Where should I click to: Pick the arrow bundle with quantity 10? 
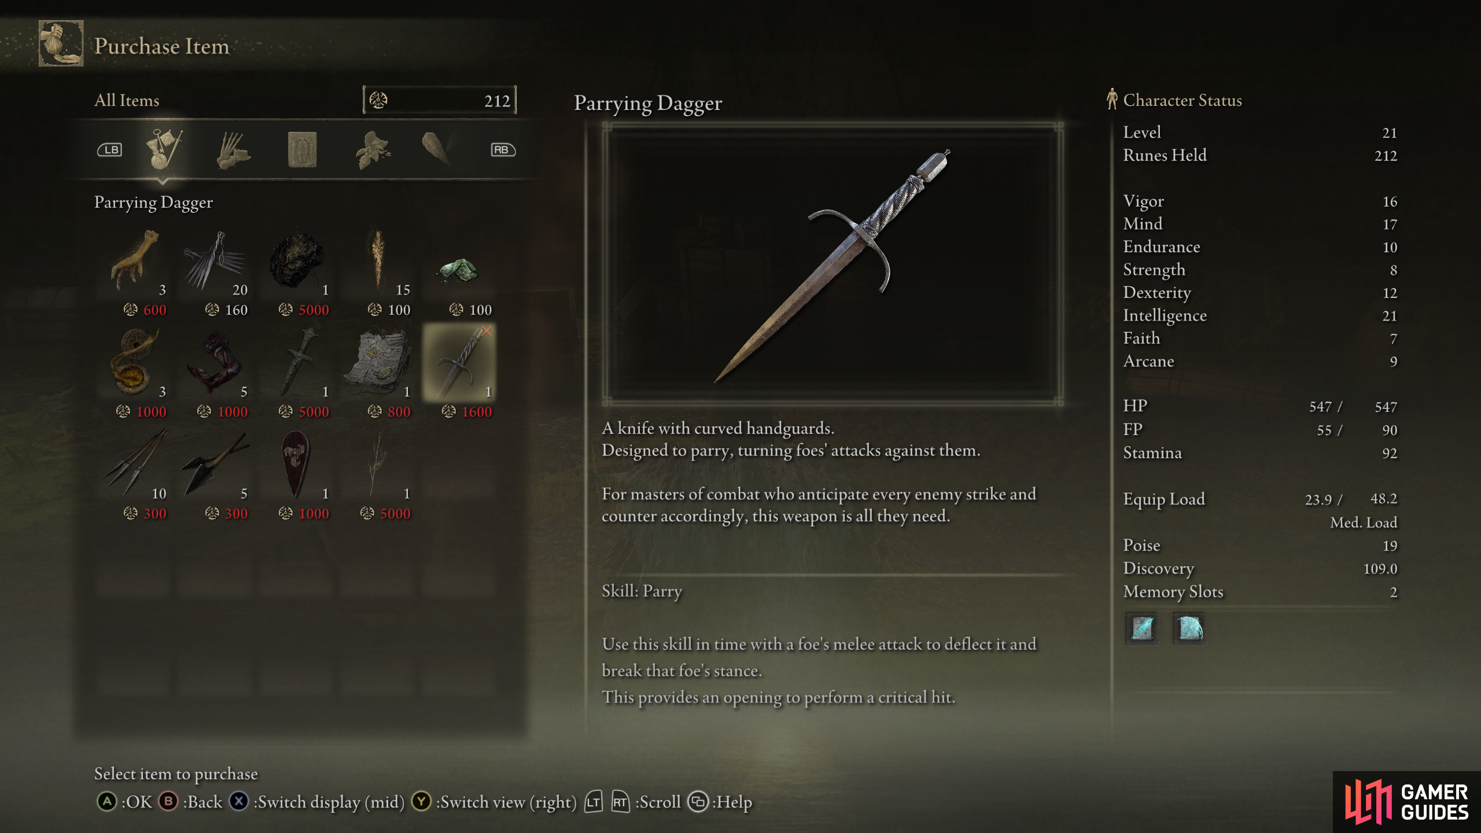point(137,474)
